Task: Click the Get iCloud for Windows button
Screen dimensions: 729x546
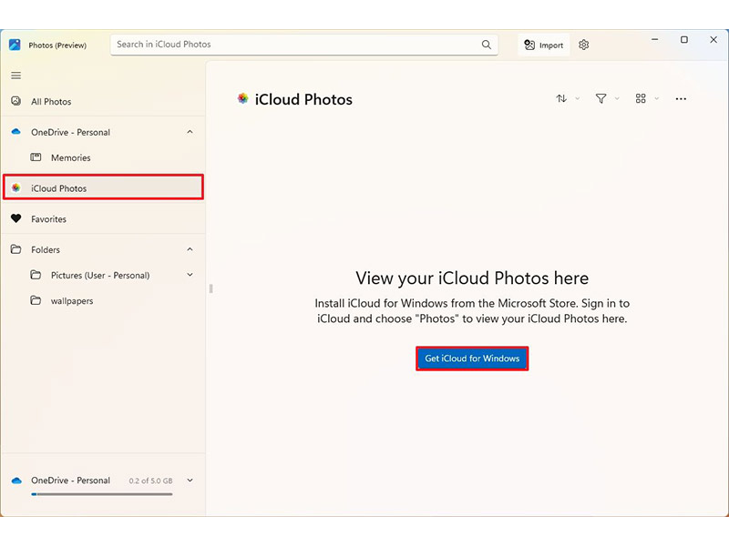Action: pos(472,359)
